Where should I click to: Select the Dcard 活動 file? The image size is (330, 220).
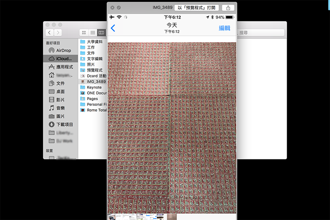point(93,76)
